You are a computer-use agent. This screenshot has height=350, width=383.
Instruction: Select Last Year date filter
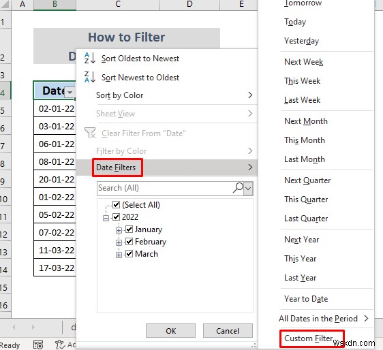300,278
